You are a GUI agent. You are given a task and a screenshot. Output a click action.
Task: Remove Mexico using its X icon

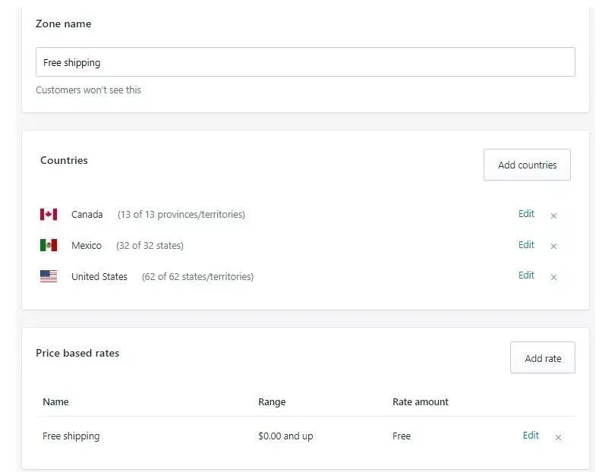[553, 246]
